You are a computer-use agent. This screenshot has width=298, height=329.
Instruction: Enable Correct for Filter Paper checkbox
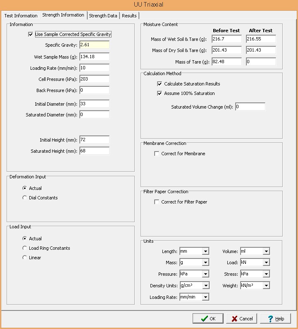tap(157, 202)
